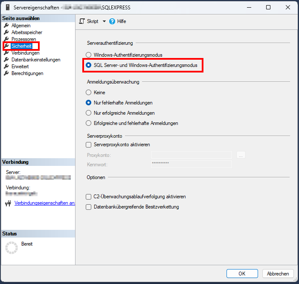The image size is (299, 284).
Task: Select the Arbeitsspeicher page
Action: (x=27, y=32)
